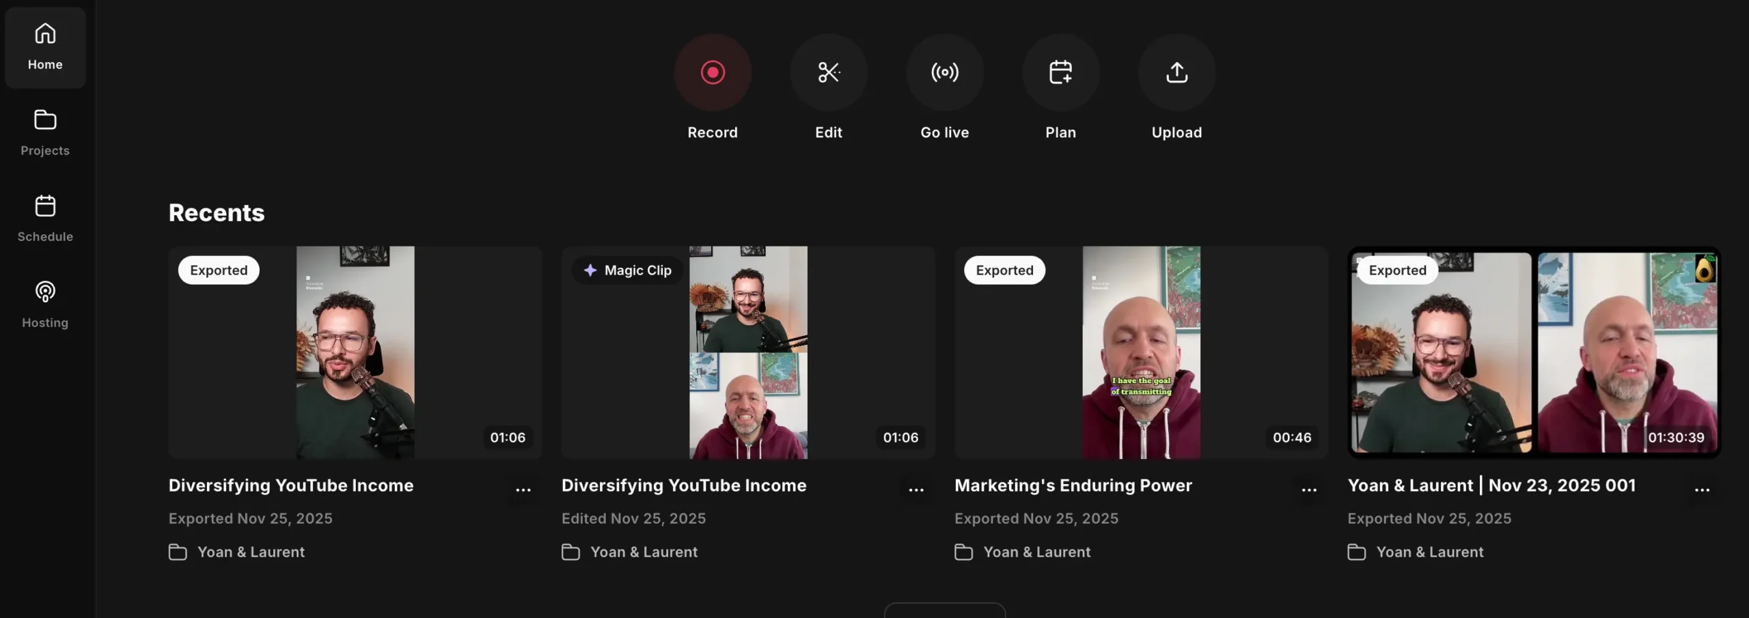Viewport: 1749px width, 618px height.
Task: Open options menu for exported Diversifying YouTube Income
Action: pyautogui.click(x=523, y=489)
